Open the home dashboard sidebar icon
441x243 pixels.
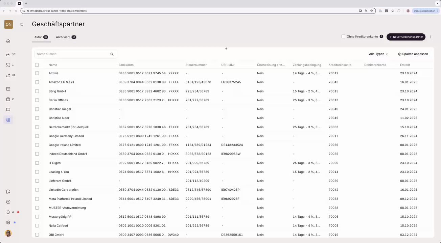click(x=8, y=41)
